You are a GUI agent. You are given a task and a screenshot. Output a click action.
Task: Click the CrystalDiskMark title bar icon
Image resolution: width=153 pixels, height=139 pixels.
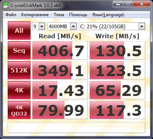coord(6,5)
